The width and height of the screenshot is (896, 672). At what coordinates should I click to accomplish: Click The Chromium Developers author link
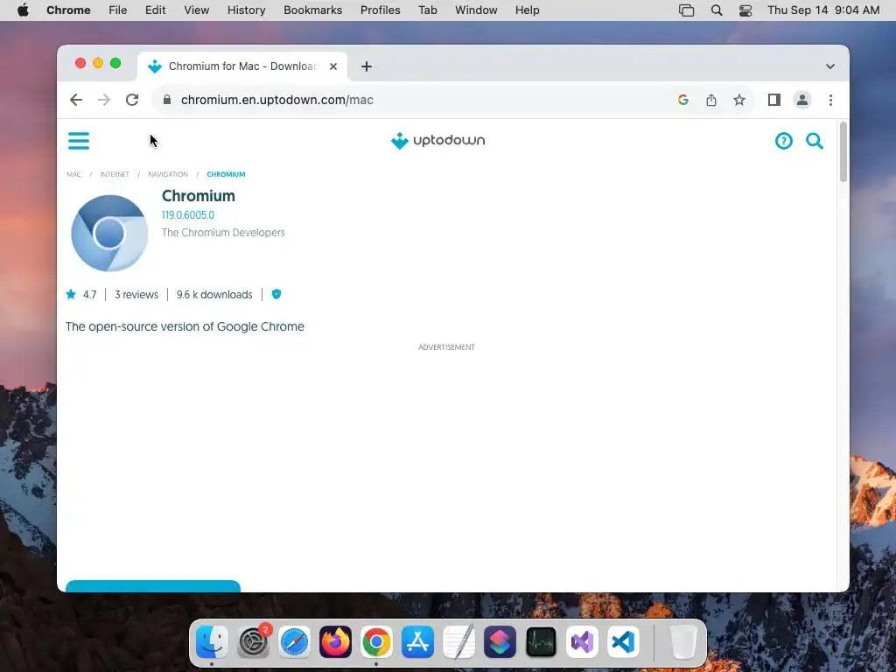tap(223, 233)
